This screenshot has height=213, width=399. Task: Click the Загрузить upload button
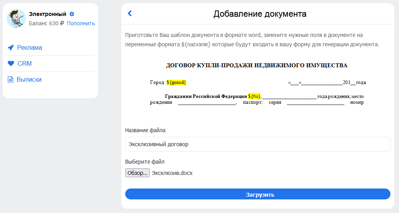(x=257, y=194)
